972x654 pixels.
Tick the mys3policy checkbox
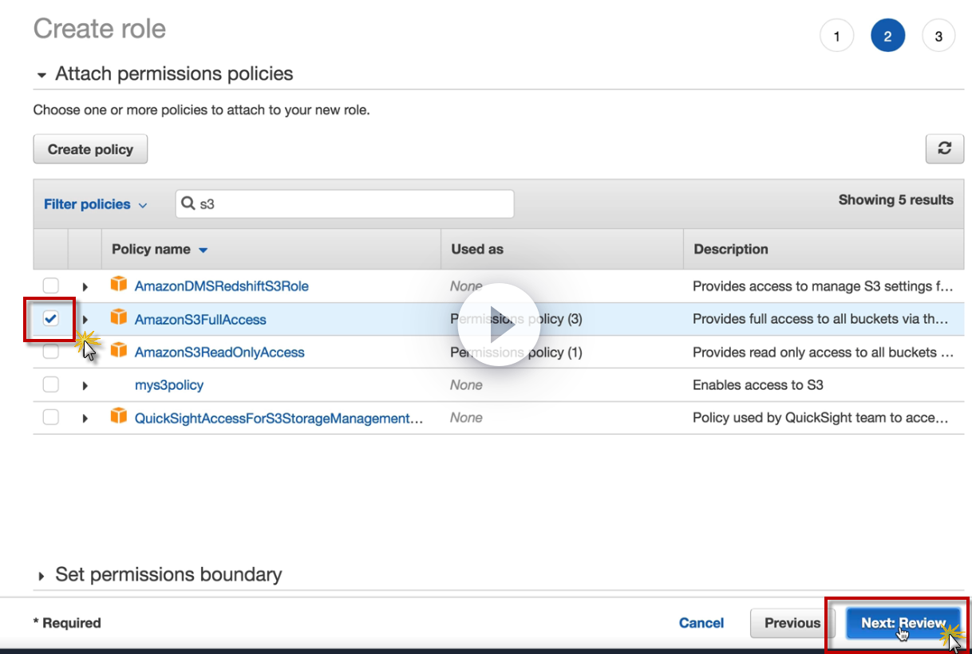(x=51, y=385)
